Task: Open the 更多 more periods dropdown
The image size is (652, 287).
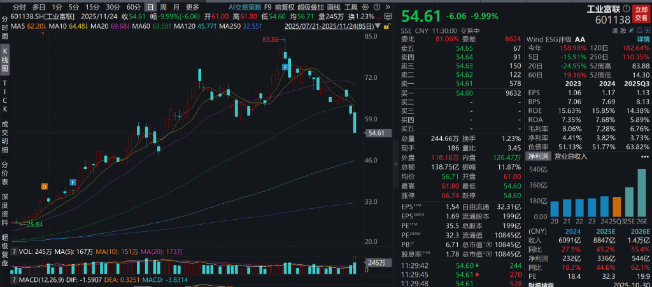Action: tap(192, 7)
